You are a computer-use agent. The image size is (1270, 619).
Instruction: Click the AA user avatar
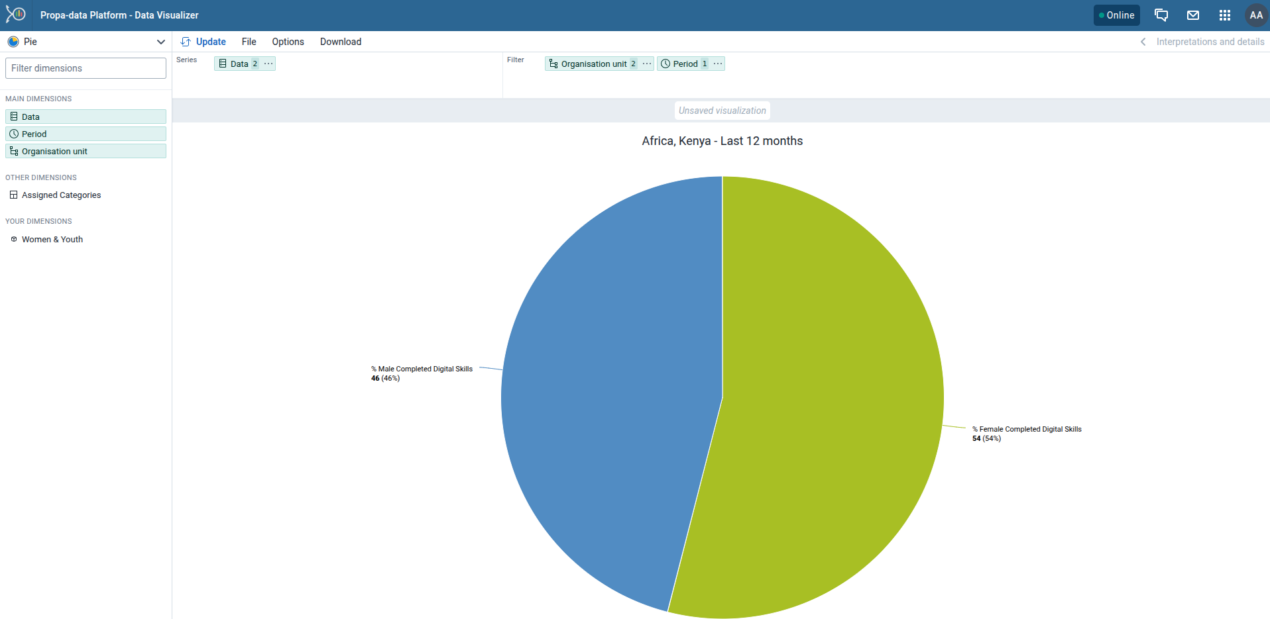(x=1256, y=15)
